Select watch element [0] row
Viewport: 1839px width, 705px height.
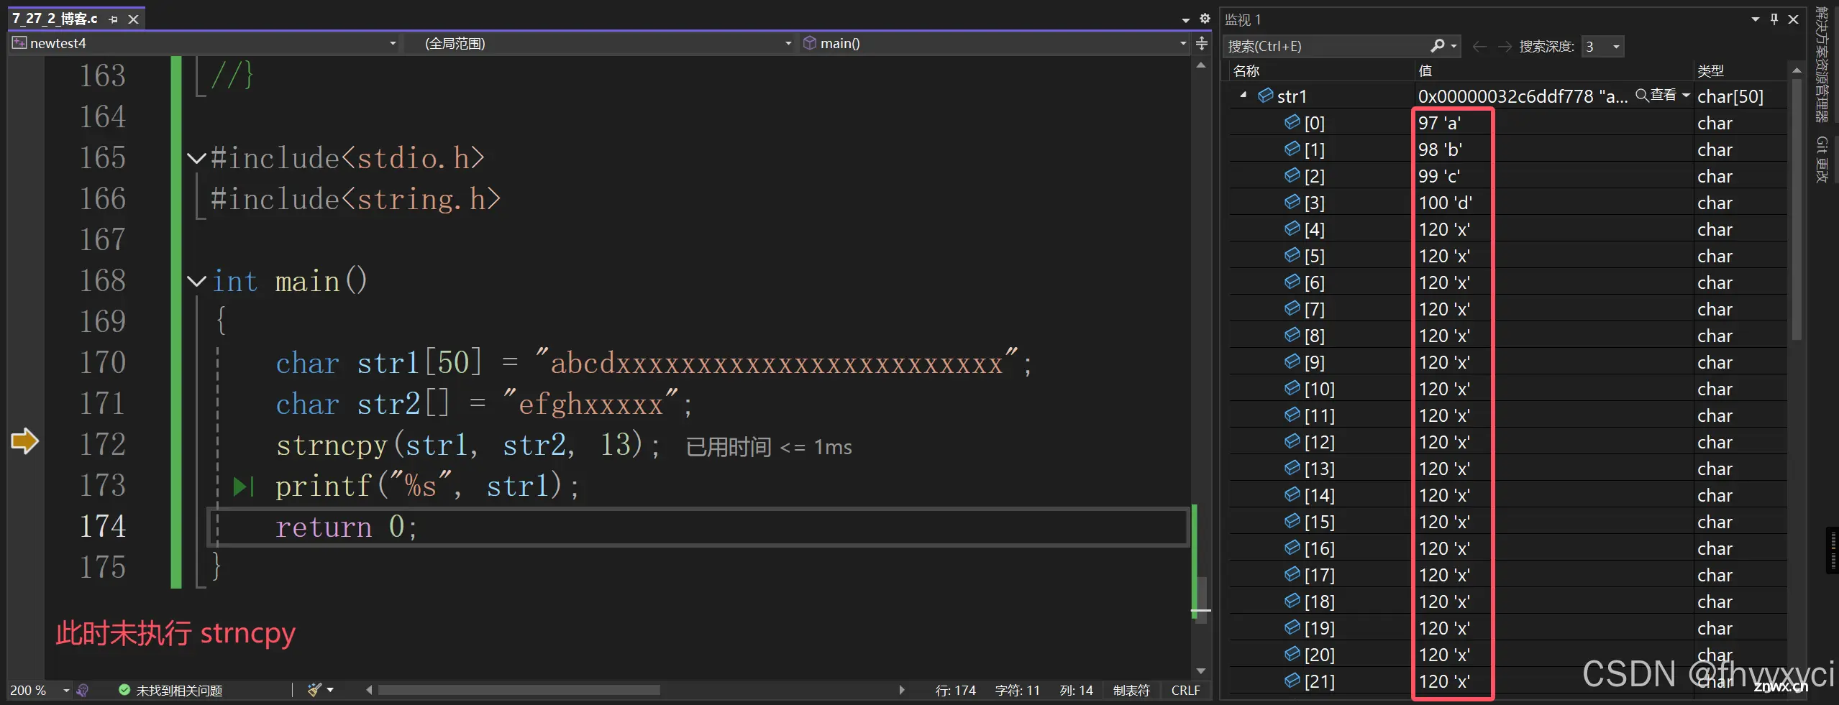pos(1507,123)
